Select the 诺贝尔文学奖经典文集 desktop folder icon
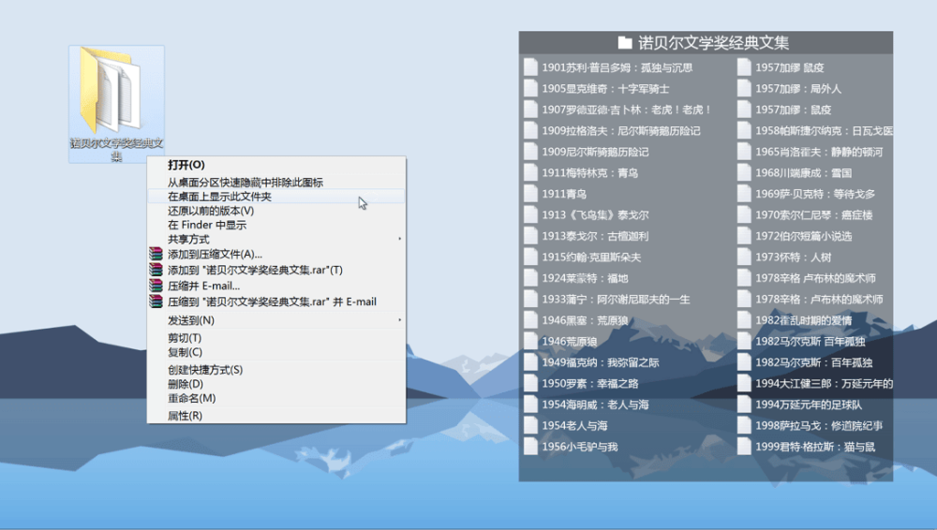This screenshot has width=937, height=530. point(116,103)
